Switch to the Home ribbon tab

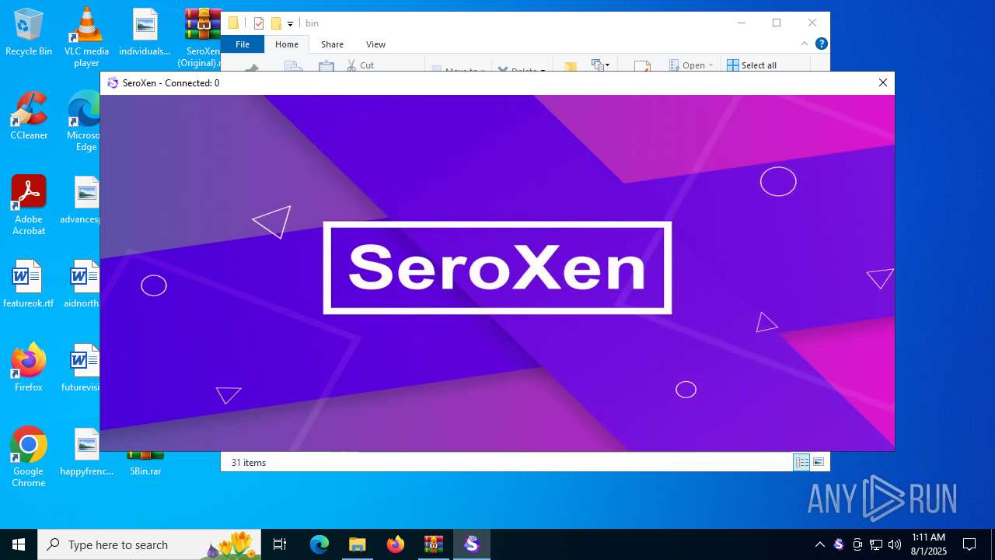point(287,44)
